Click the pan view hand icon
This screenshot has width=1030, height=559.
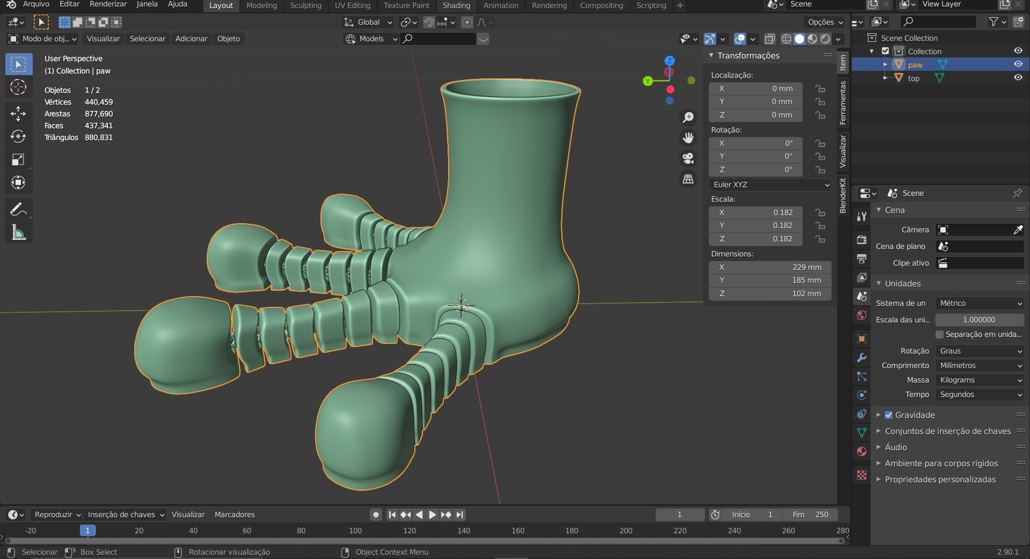coord(688,138)
